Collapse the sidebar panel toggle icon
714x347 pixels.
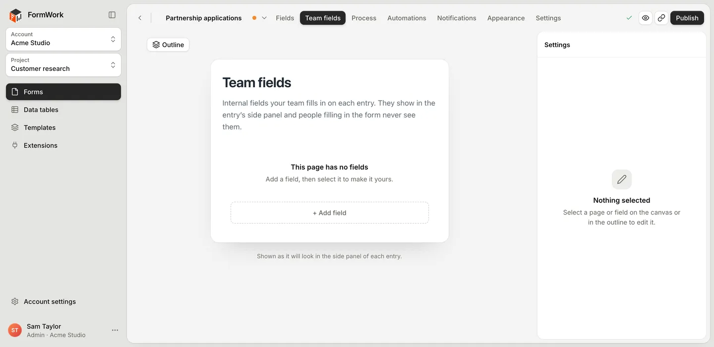coord(112,15)
